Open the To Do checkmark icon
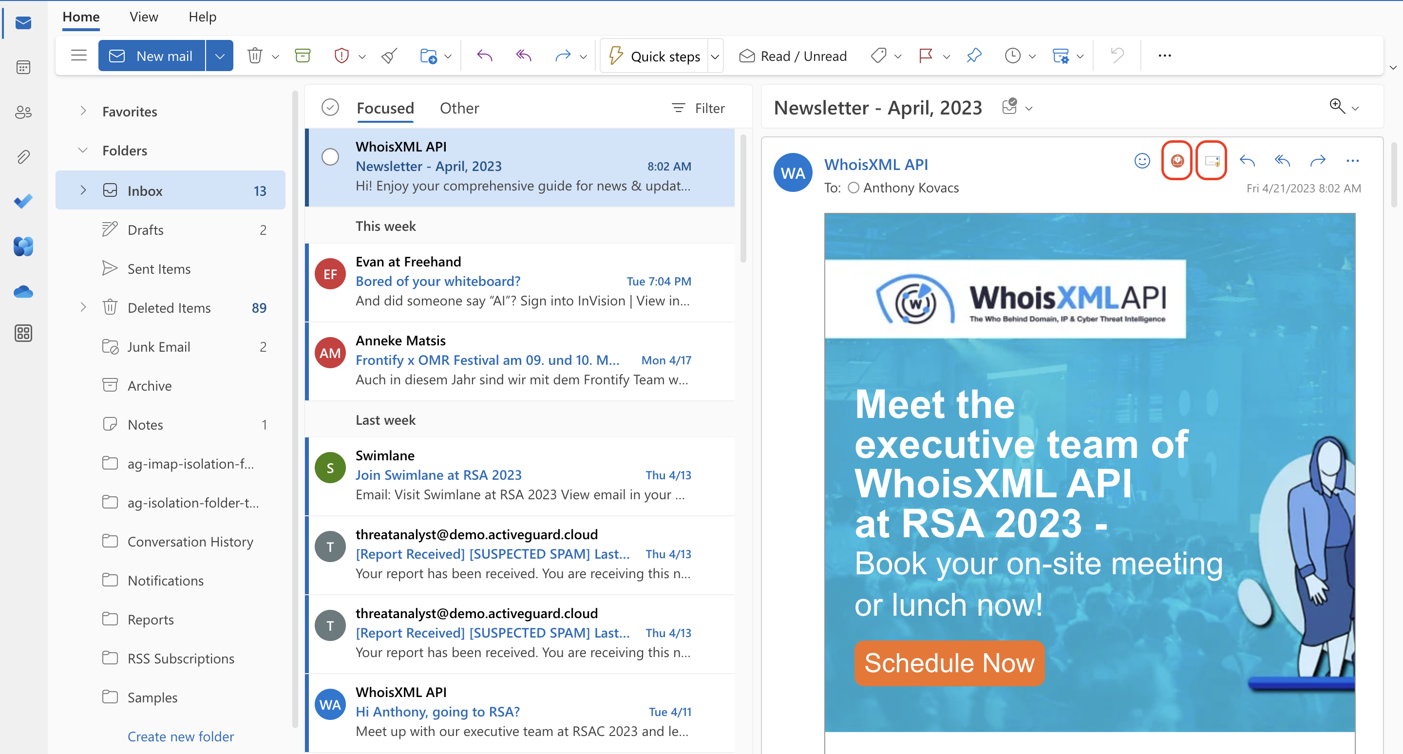Screen dimensions: 1403x754 23,202
